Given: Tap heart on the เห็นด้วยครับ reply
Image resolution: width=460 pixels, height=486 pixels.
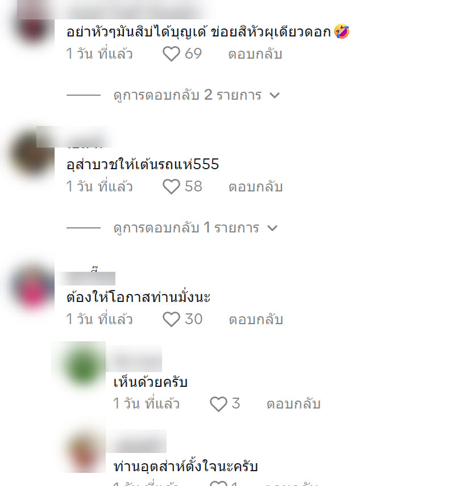Looking at the screenshot, I should click(x=218, y=404).
